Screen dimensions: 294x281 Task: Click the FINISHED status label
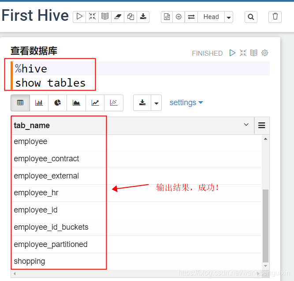coord(207,53)
